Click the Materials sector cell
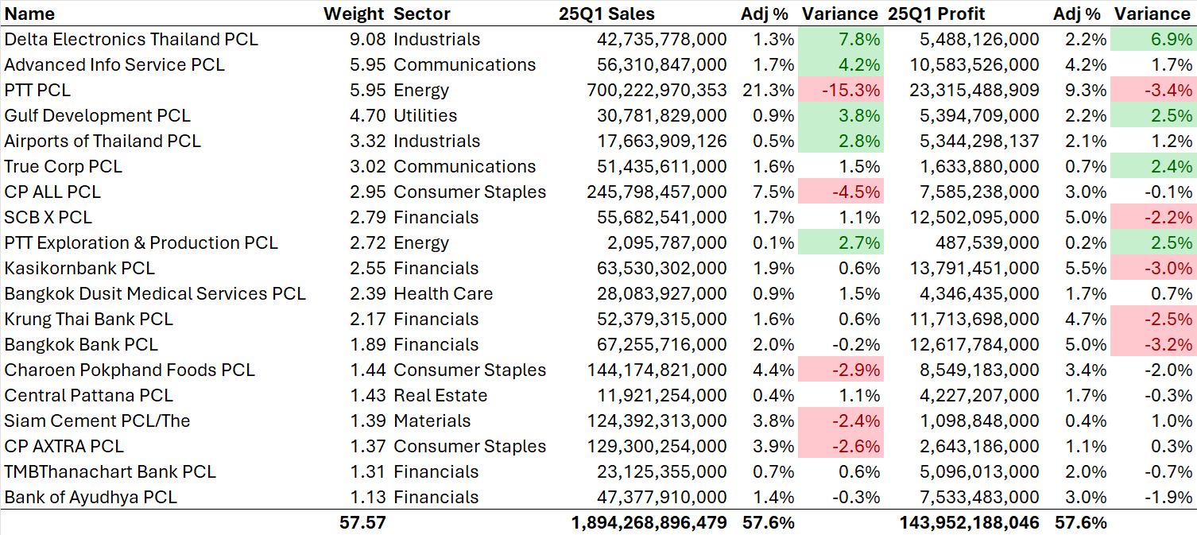Viewport: 1197px width, 535px height. [x=432, y=421]
